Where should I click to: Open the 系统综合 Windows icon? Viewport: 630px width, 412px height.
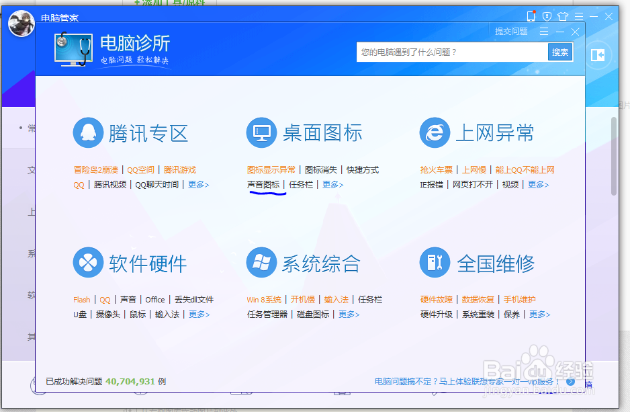(261, 263)
